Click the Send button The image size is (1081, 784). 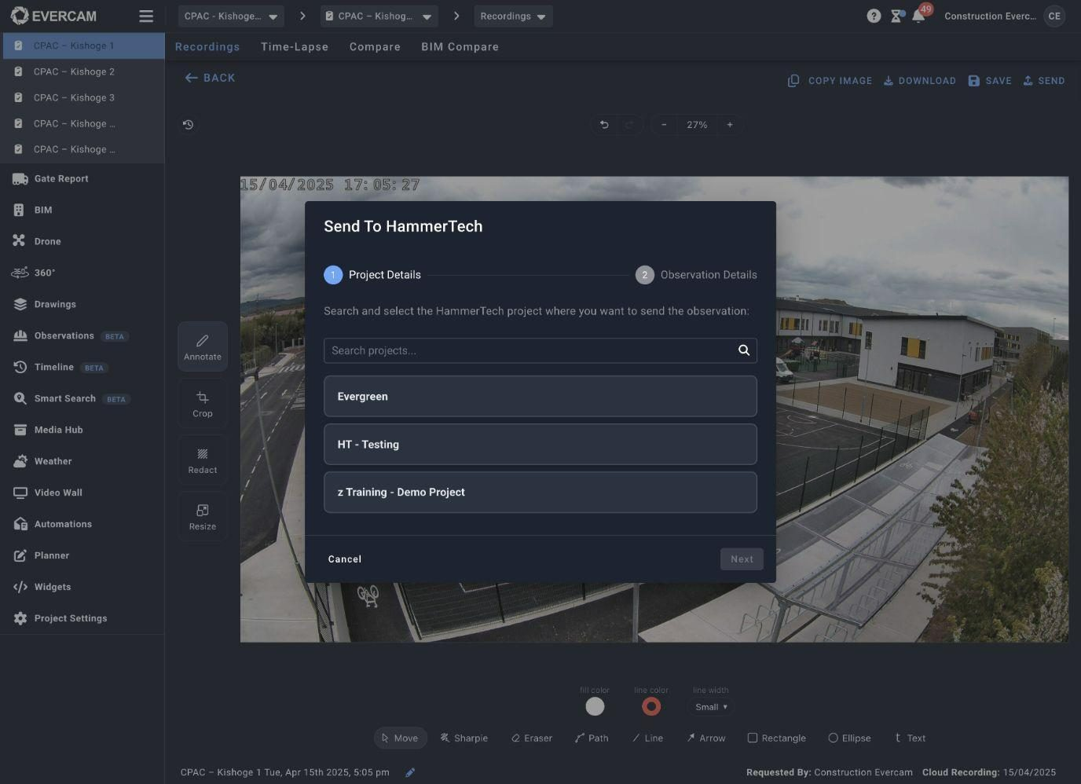(1043, 81)
